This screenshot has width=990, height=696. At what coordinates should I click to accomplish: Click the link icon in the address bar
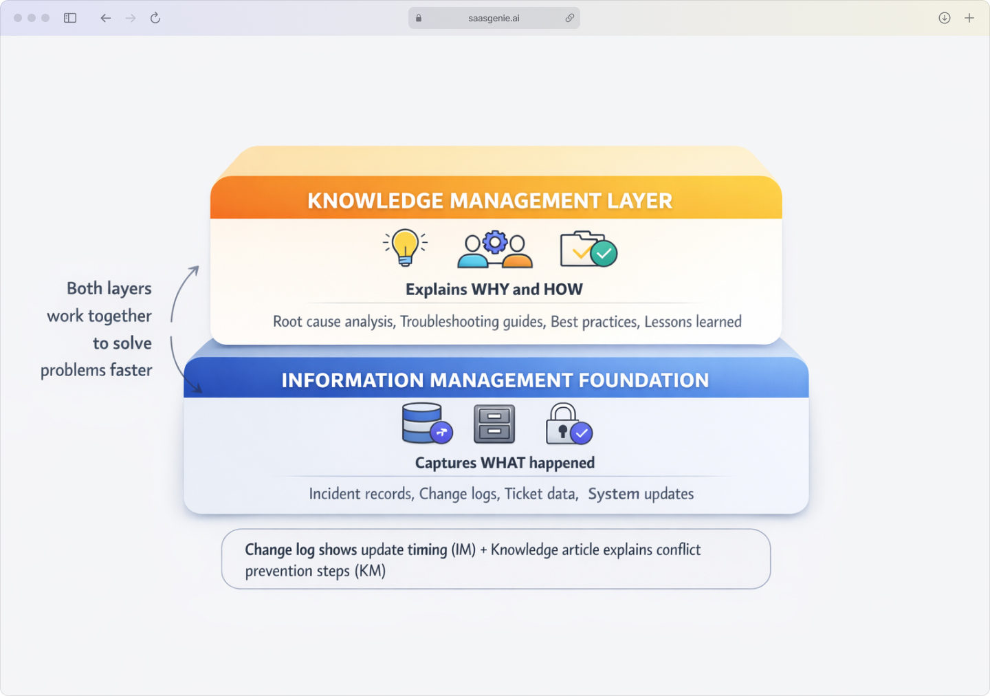[x=569, y=18]
